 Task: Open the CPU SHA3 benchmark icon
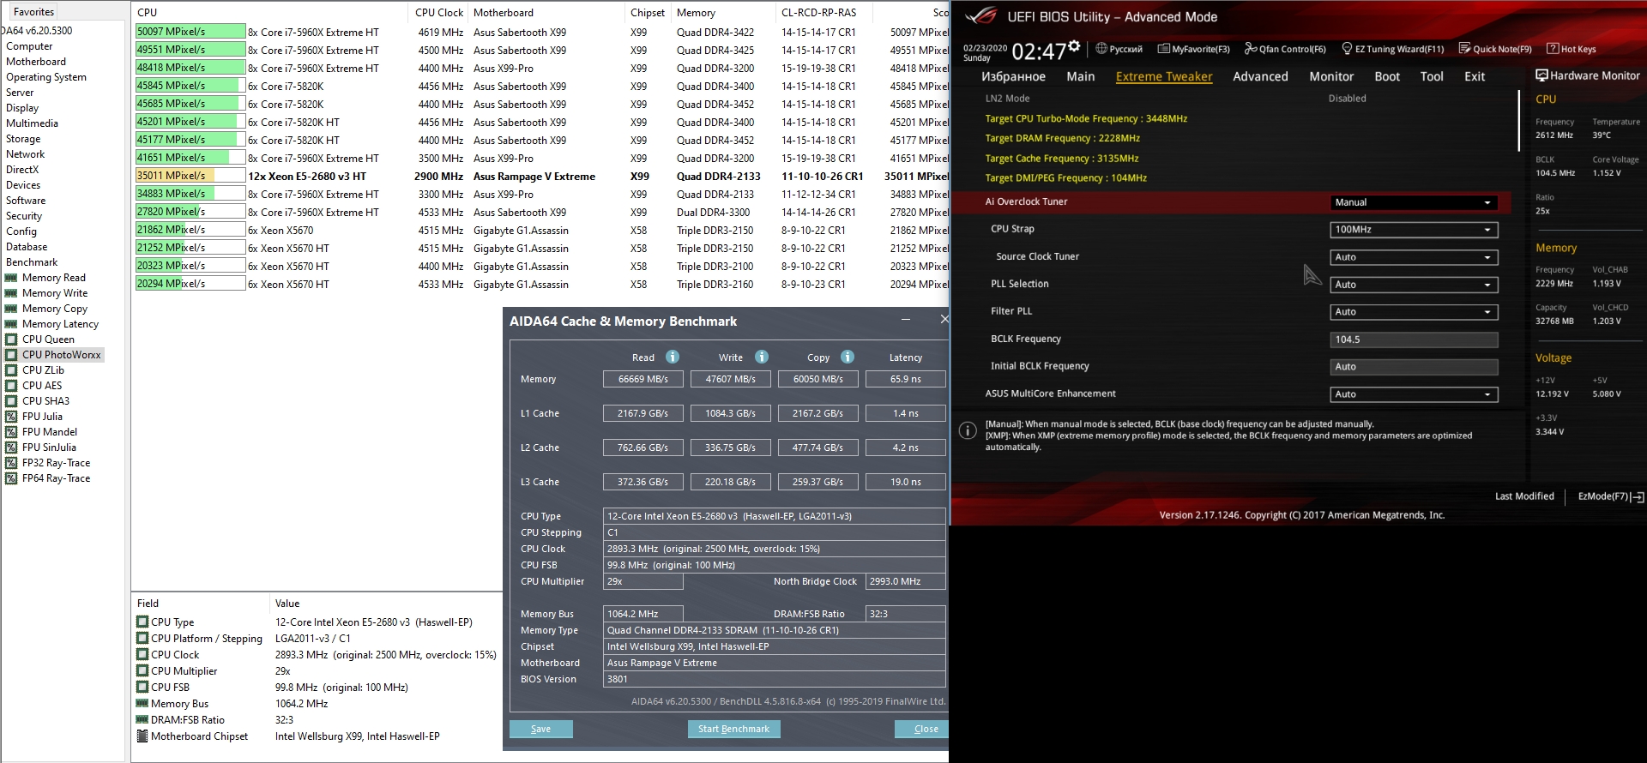click(11, 401)
